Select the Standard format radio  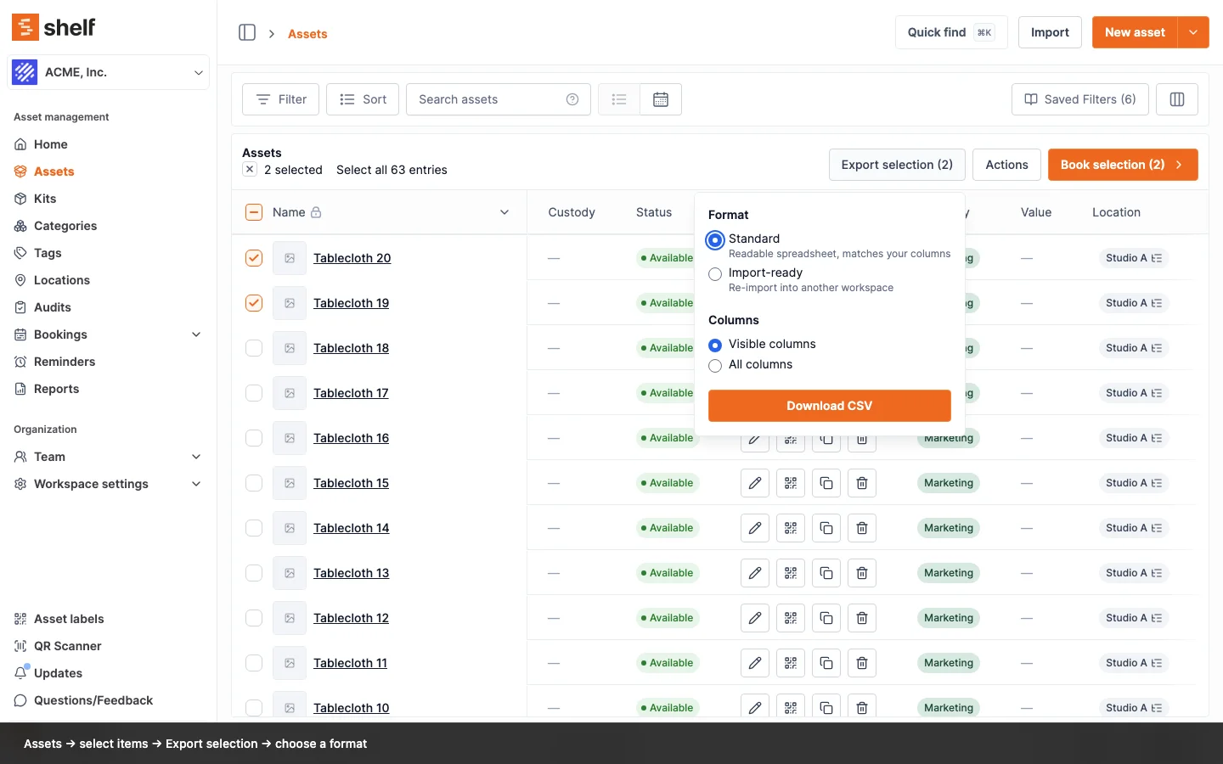pyautogui.click(x=715, y=240)
